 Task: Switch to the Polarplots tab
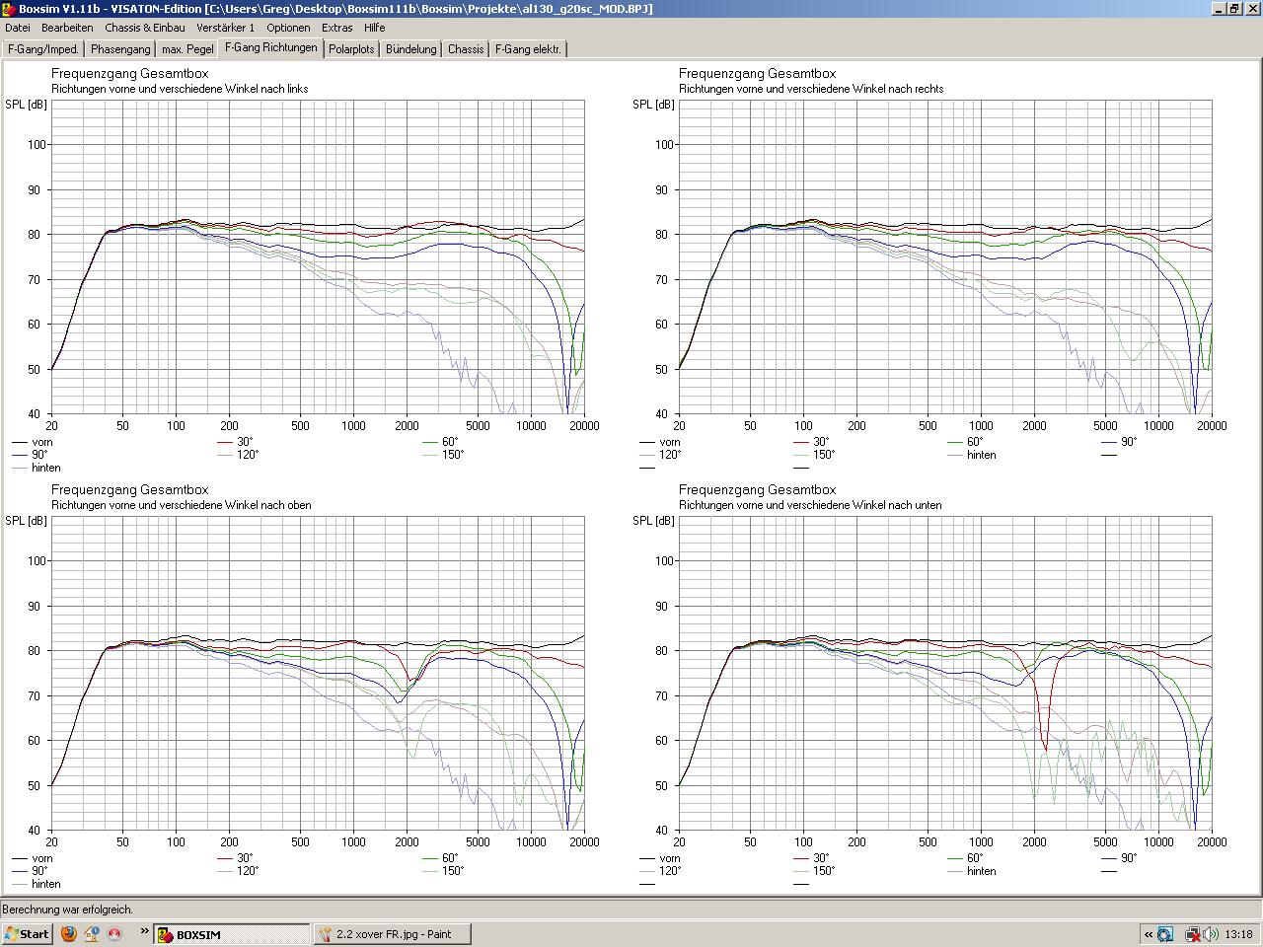(351, 49)
